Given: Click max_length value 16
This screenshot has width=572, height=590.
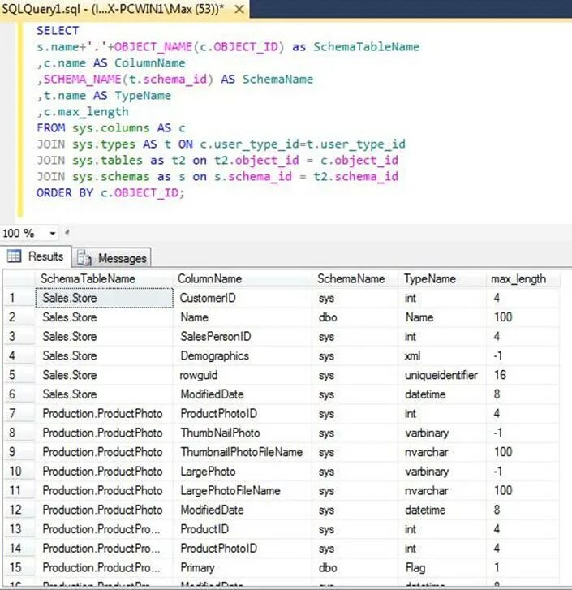Looking at the screenshot, I should click(523, 375).
